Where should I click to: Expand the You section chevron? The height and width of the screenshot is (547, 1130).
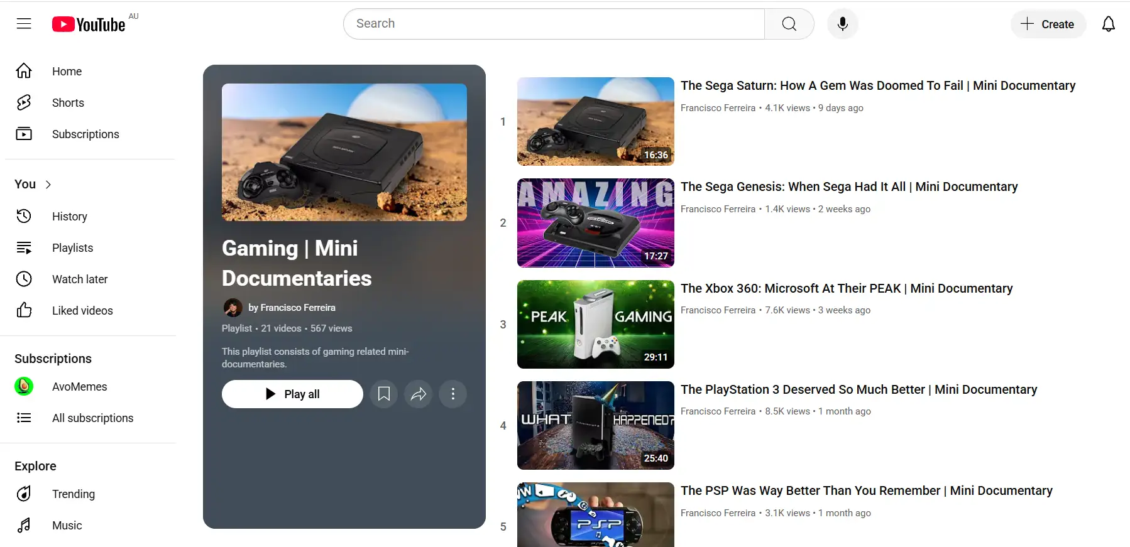48,185
